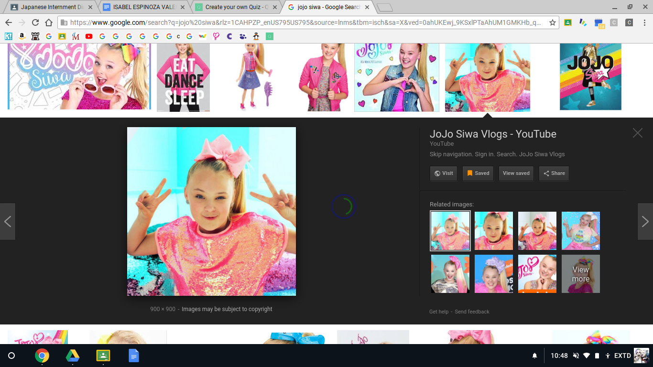This screenshot has height=367, width=653.
Task: Open the large JoJo Siwa preview image
Action: tap(211, 211)
